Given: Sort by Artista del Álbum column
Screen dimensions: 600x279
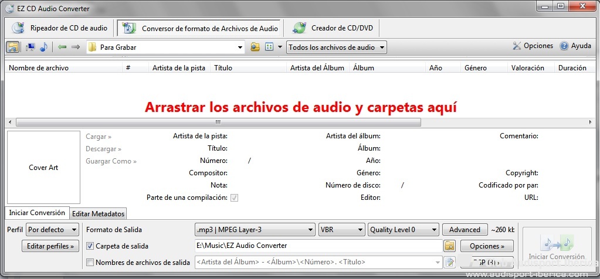Looking at the screenshot, I should 318,67.
